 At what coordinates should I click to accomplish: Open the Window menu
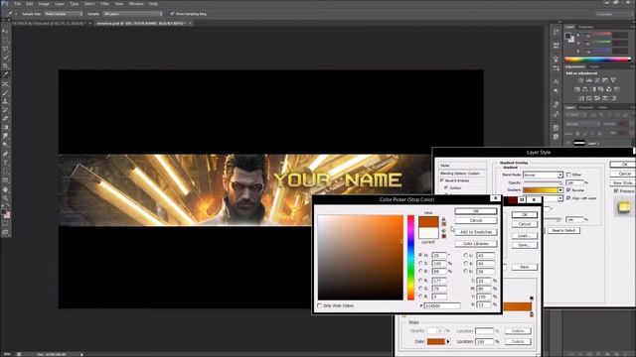(x=136, y=4)
